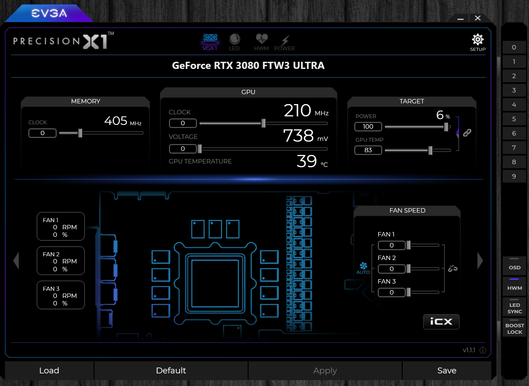Enable AUTO fan control icon
Screen dimensions: 529x386
tap(363, 267)
